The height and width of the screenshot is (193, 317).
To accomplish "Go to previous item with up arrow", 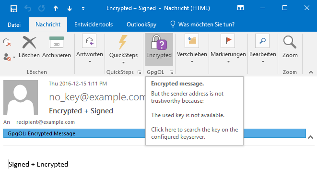I will tap(56, 8).
